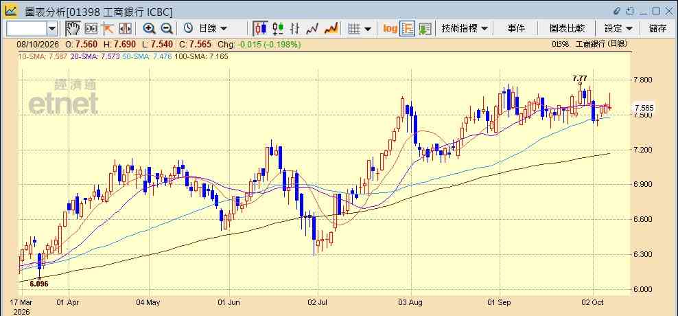Click the paperclip attach icon
Screen dimensions: 678x316
pos(618,11)
